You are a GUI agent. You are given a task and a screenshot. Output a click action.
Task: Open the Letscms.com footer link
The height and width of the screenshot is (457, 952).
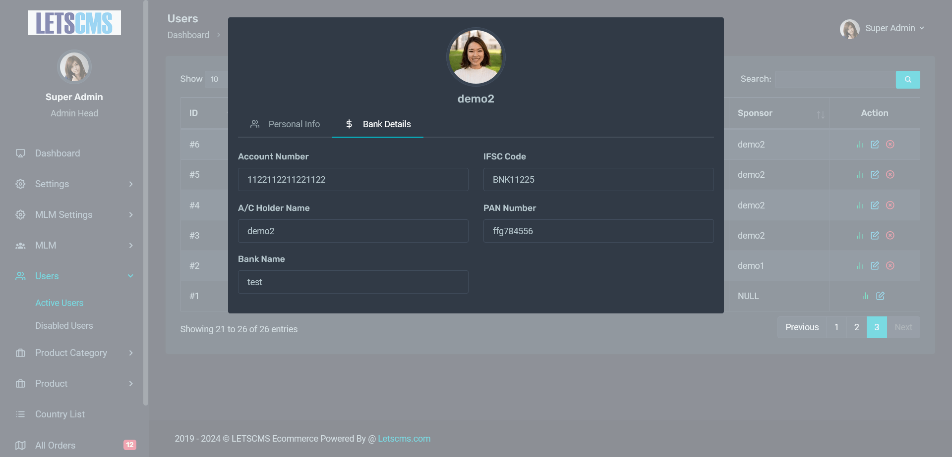point(404,438)
